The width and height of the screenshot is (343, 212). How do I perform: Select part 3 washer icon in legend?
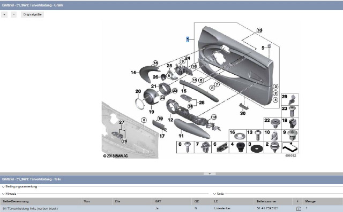(x=255, y=147)
